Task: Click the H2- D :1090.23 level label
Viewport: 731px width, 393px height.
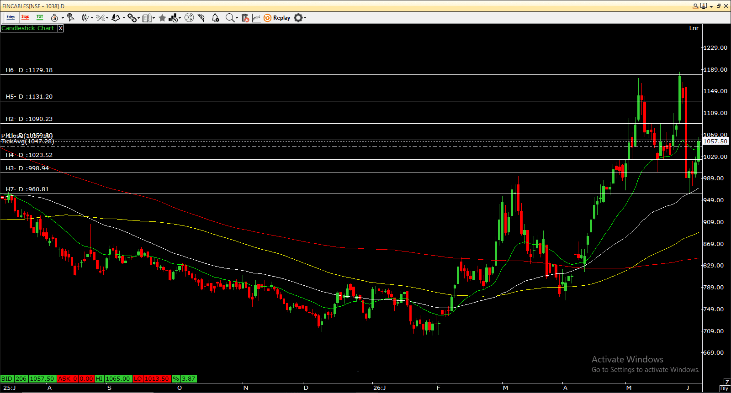Action: tap(29, 119)
